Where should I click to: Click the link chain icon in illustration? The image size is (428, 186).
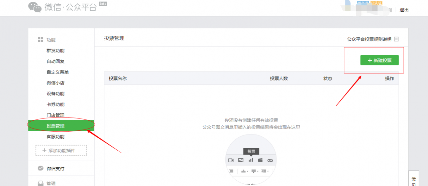(x=270, y=160)
